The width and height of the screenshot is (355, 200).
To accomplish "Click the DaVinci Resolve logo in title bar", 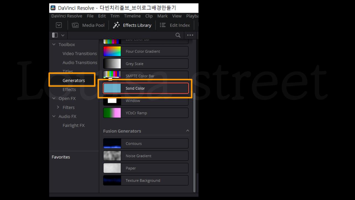I will pos(53,8).
